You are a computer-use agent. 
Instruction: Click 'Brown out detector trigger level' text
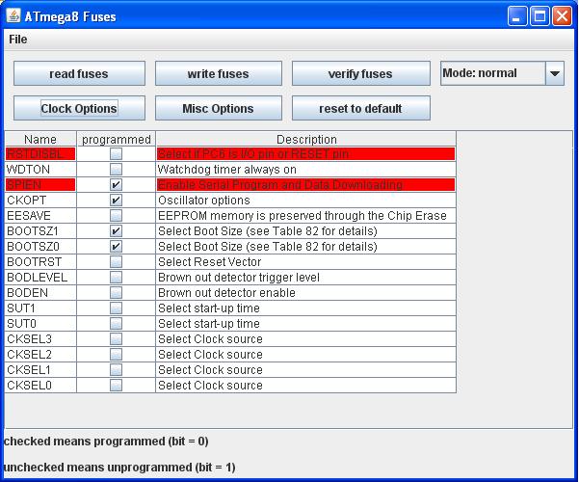(x=239, y=278)
